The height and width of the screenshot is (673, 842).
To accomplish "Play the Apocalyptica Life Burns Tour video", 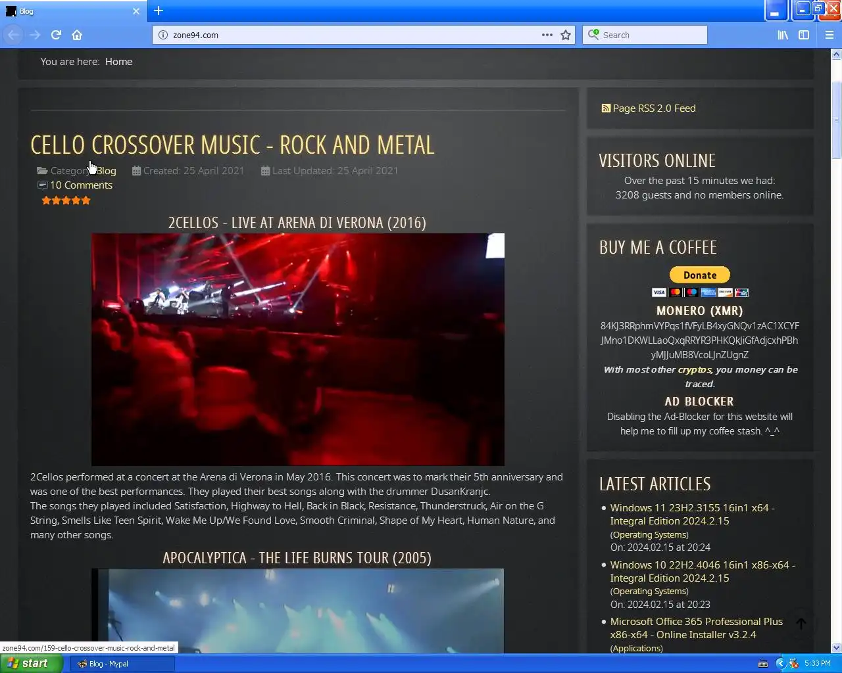I will 298,611.
